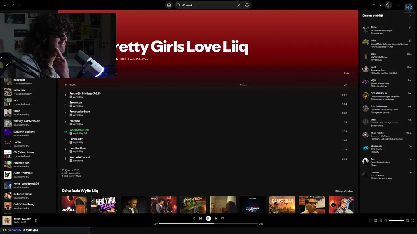This screenshot has width=417, height=234.
Task: Open the TÜRKÇE RAP MIXTAPE playlist
Action: tap(29, 123)
